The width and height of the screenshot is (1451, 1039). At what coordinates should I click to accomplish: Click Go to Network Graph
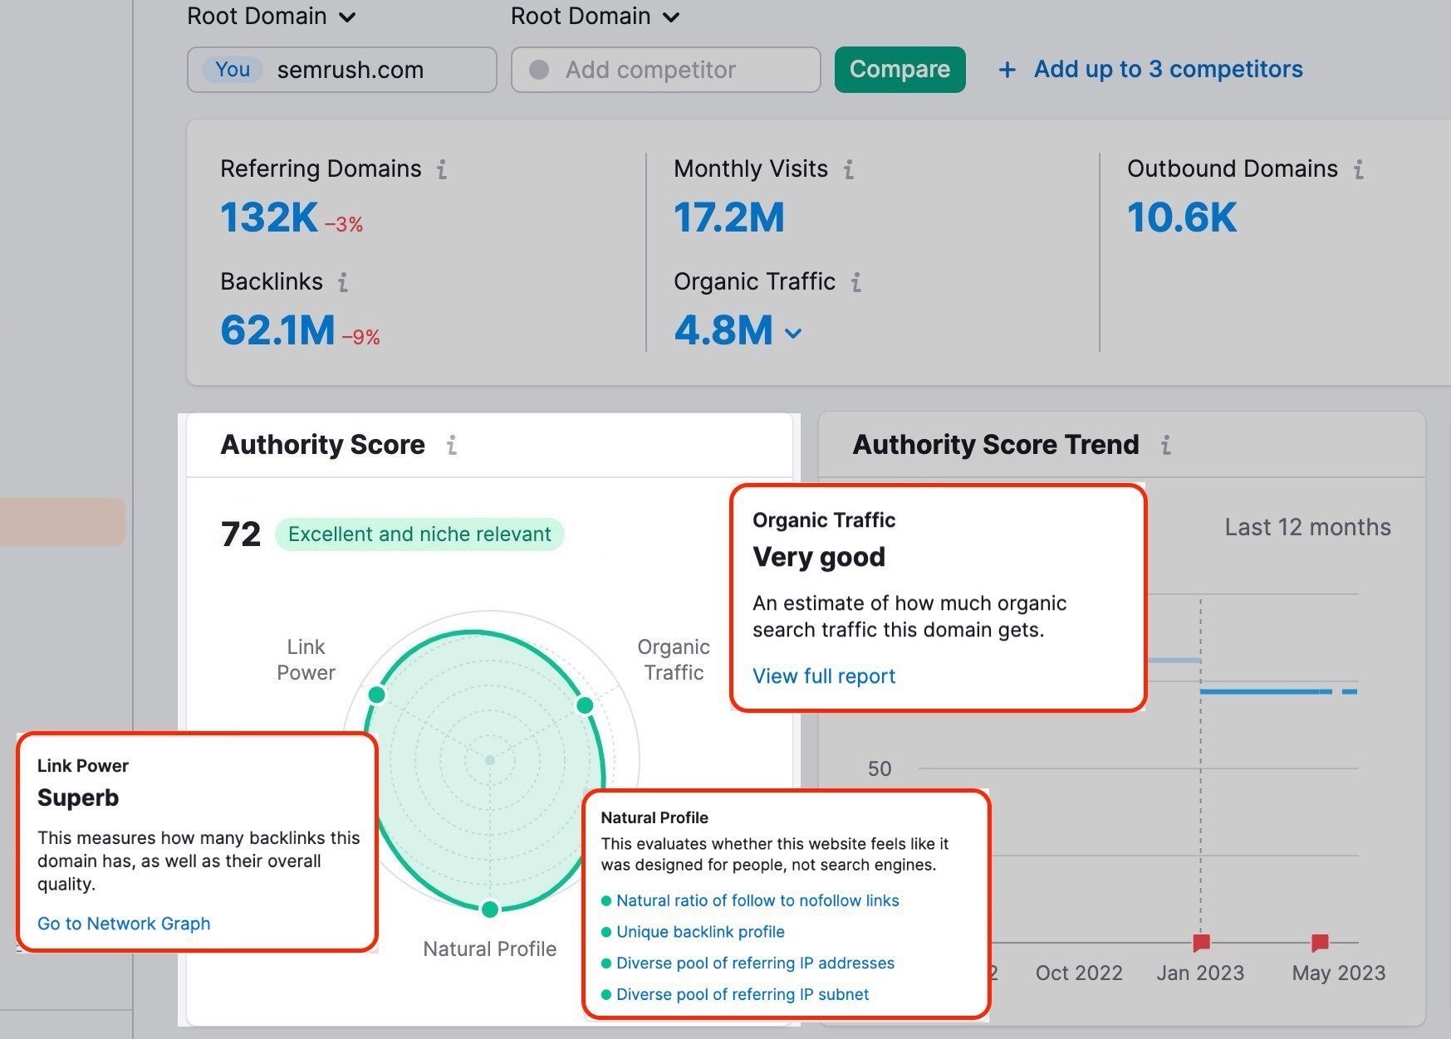click(123, 923)
